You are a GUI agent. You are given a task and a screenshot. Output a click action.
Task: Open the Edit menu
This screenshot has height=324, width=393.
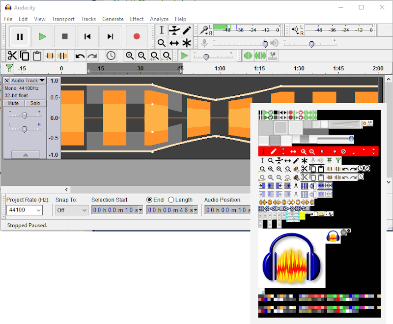[x=23, y=19]
